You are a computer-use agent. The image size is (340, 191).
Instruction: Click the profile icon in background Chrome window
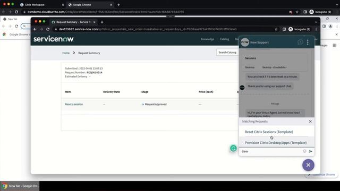pos(330,26)
